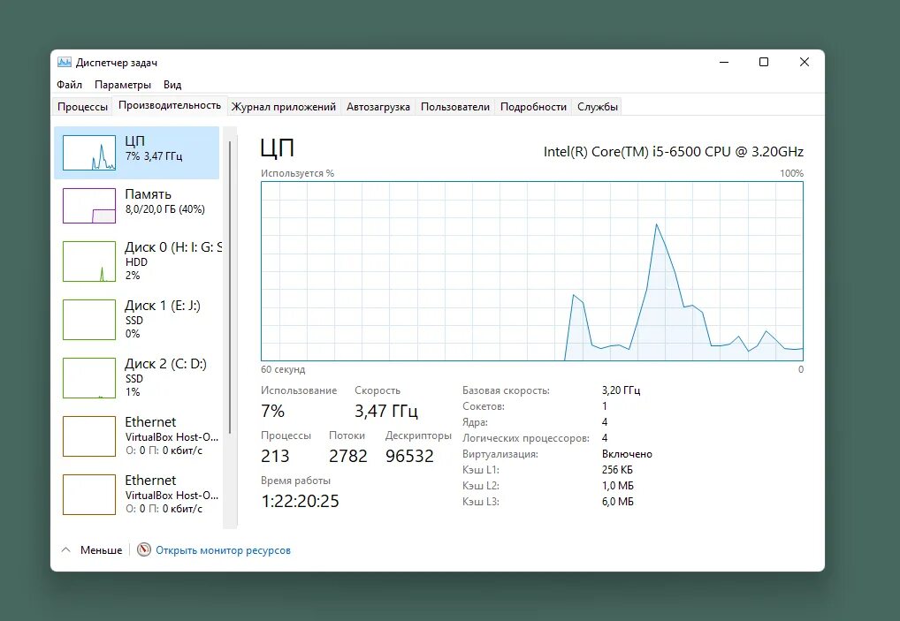Viewport: 900px width, 621px height.
Task: Click the large CPU usage graph
Action: (x=532, y=271)
